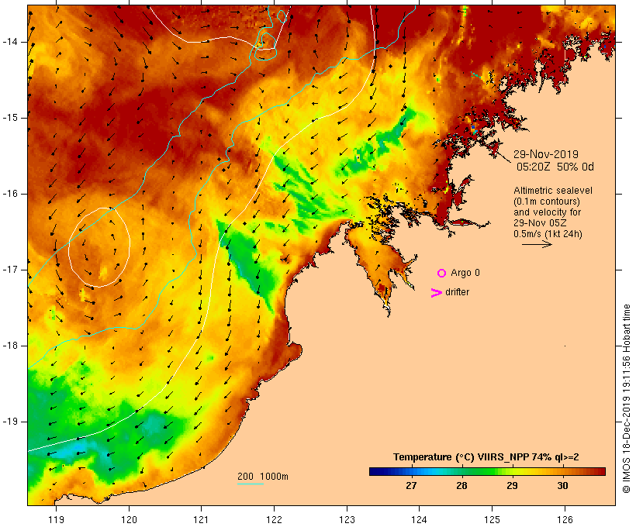Click the longitude label 122
The width and height of the screenshot is (636, 527).
[x=275, y=519]
